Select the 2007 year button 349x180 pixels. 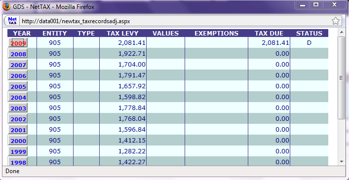(18, 65)
